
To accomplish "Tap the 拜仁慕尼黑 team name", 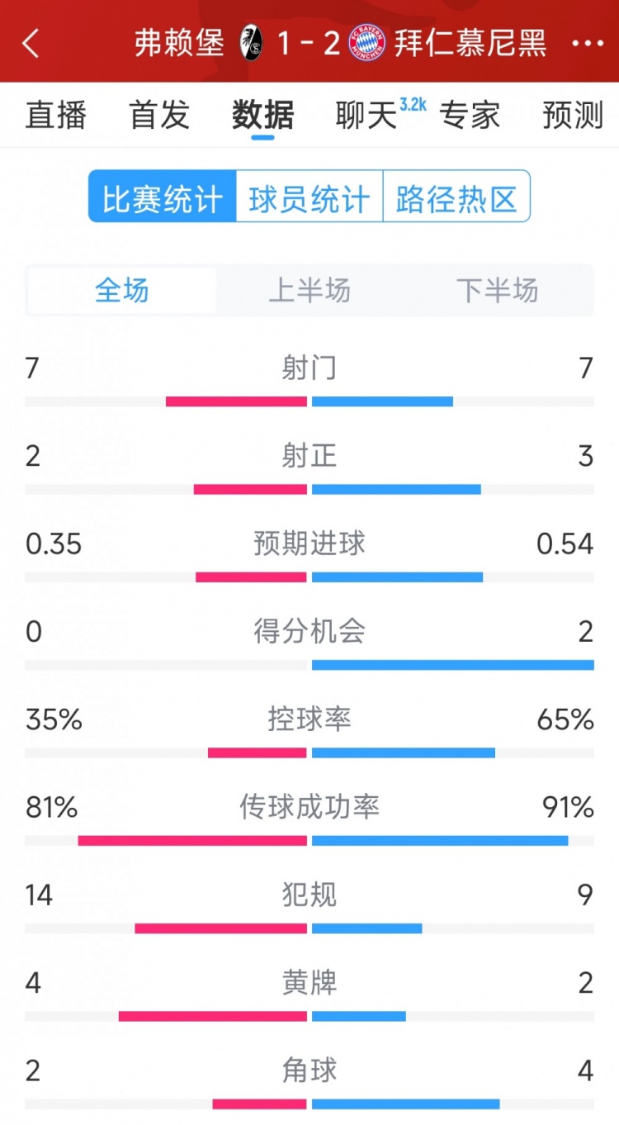I will [470, 43].
